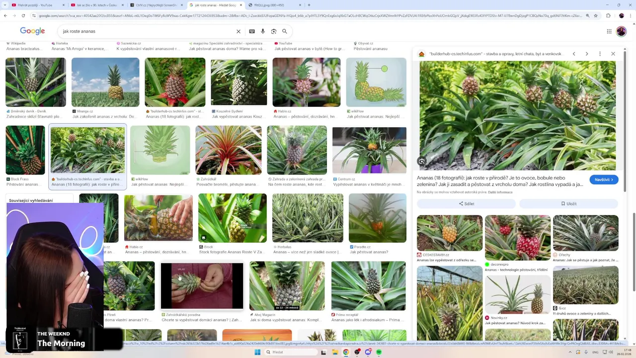Open a new browser tab
The width and height of the screenshot is (636, 358).
pyautogui.click(x=309, y=5)
